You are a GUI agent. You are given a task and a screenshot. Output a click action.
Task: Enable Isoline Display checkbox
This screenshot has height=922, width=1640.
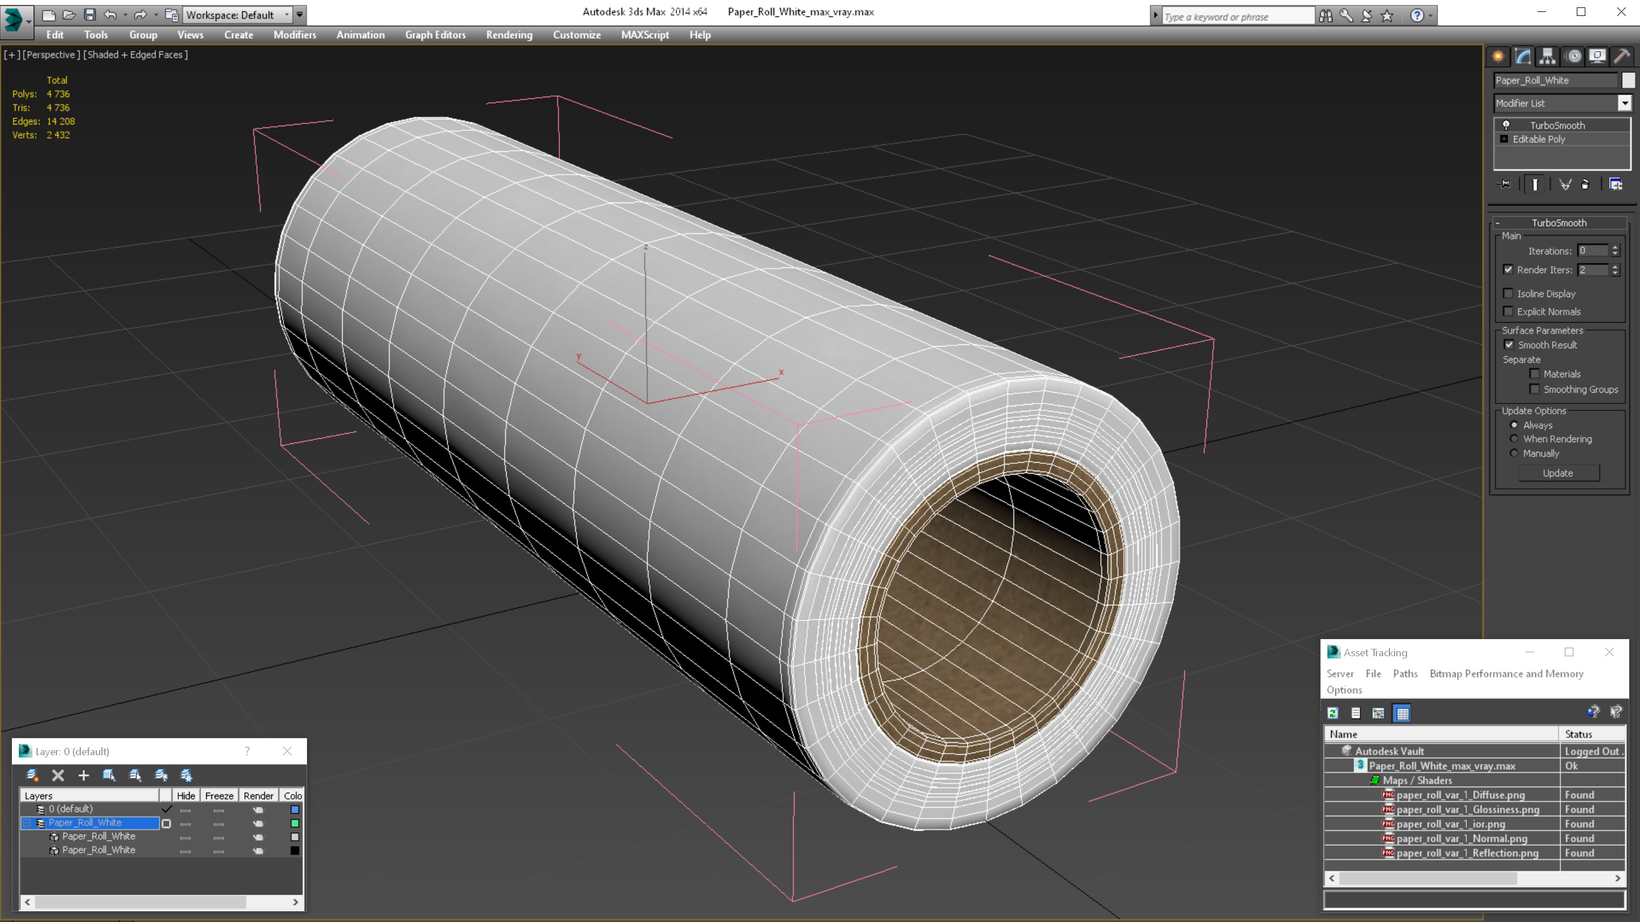tap(1508, 293)
